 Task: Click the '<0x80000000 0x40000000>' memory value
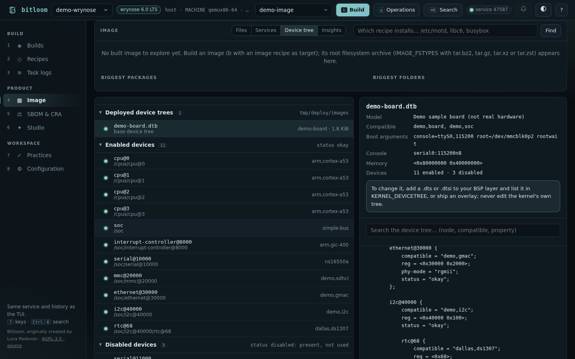(x=448, y=163)
